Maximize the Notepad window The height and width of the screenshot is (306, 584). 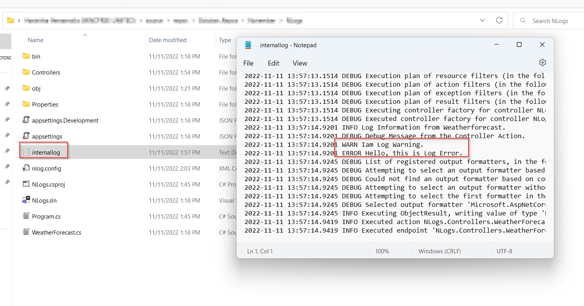pos(519,45)
